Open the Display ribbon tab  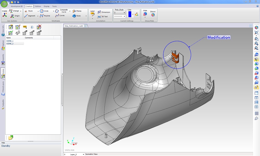click(x=47, y=6)
